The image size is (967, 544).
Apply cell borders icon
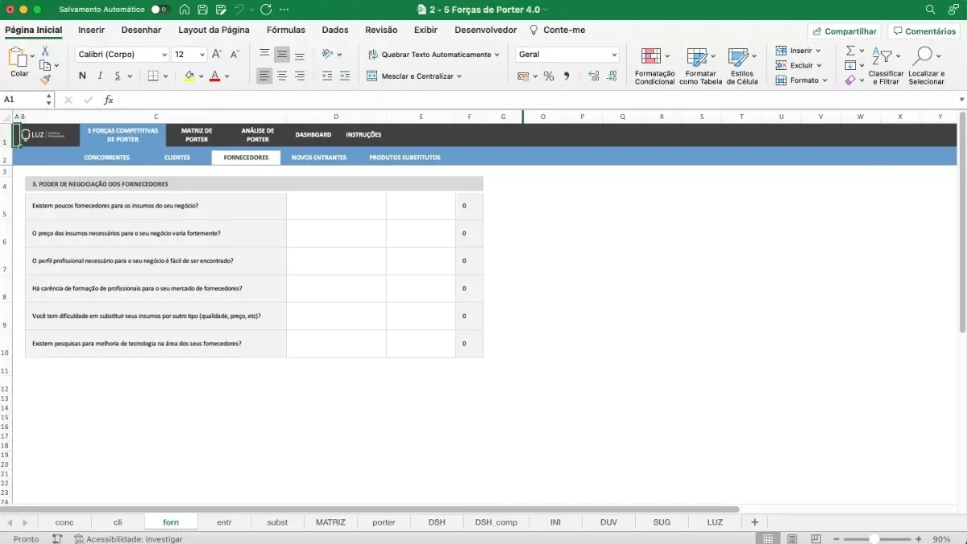coord(153,76)
